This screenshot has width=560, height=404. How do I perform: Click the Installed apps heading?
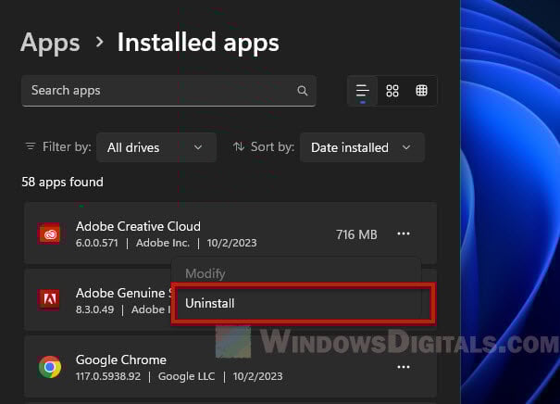click(198, 44)
